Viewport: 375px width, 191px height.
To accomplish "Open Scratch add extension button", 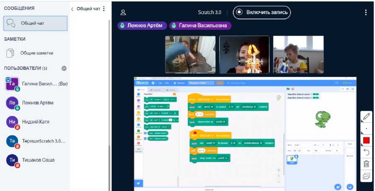I will click(138, 183).
